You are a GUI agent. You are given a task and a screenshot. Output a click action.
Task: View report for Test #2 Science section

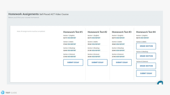pyautogui.click(x=96, y=56)
